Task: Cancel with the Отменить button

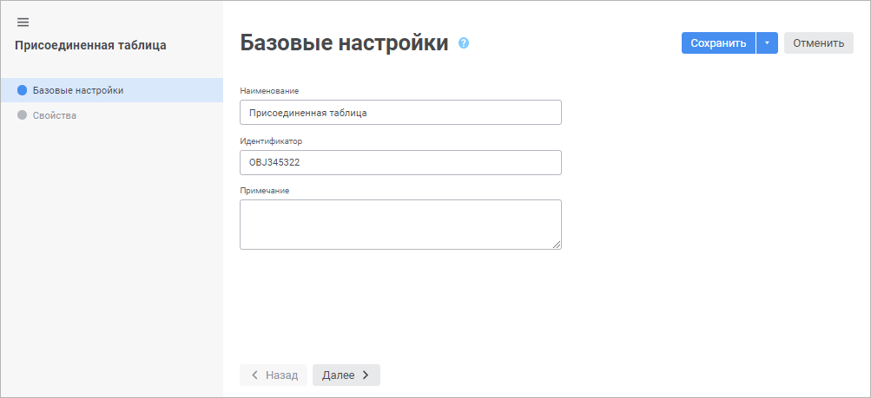Action: point(818,43)
